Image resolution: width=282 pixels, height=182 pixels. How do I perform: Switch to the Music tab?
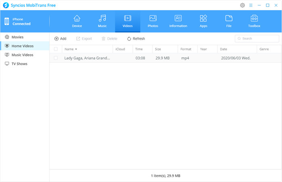coord(102,21)
